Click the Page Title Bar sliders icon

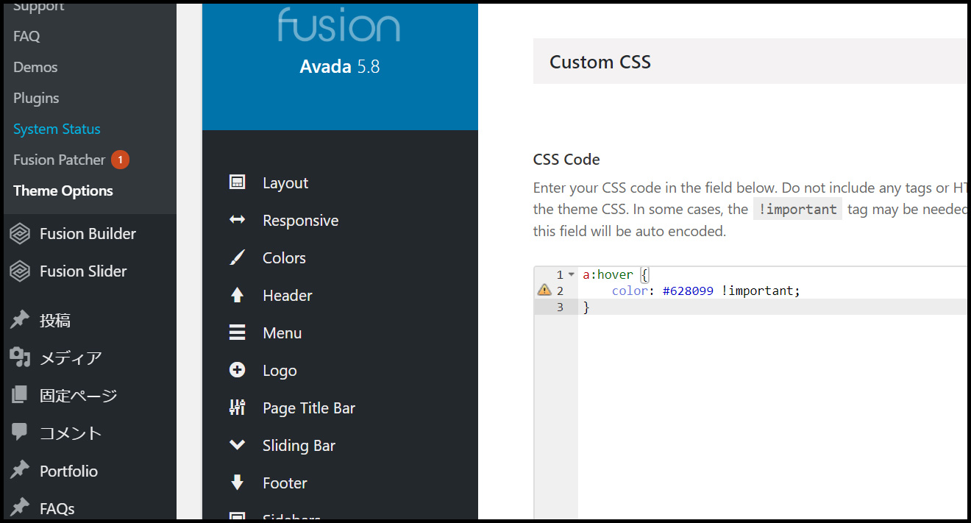click(237, 408)
